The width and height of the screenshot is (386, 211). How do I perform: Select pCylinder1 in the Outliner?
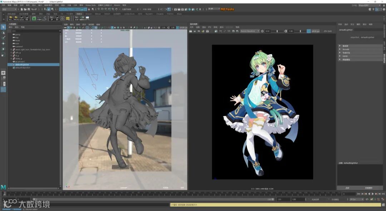click(x=20, y=61)
